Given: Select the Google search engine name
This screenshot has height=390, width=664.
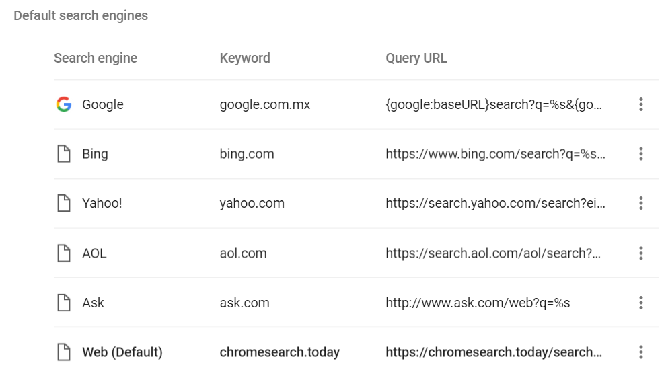Looking at the screenshot, I should (103, 104).
